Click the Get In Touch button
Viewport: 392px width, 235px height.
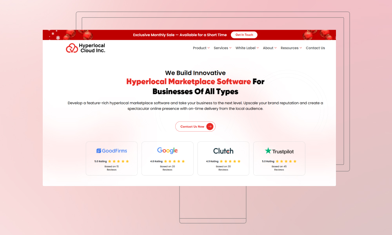[x=244, y=34]
